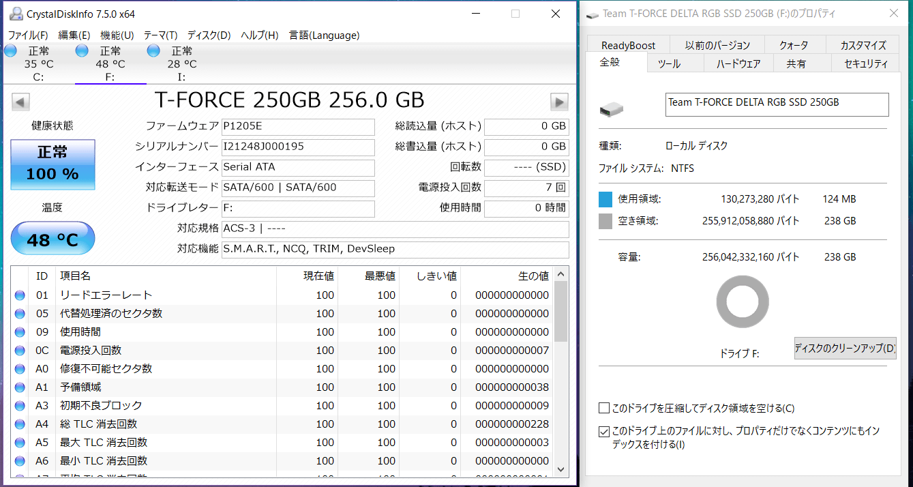Click the 正常 100 % health status button
This screenshot has width=913, height=487.
(x=53, y=164)
